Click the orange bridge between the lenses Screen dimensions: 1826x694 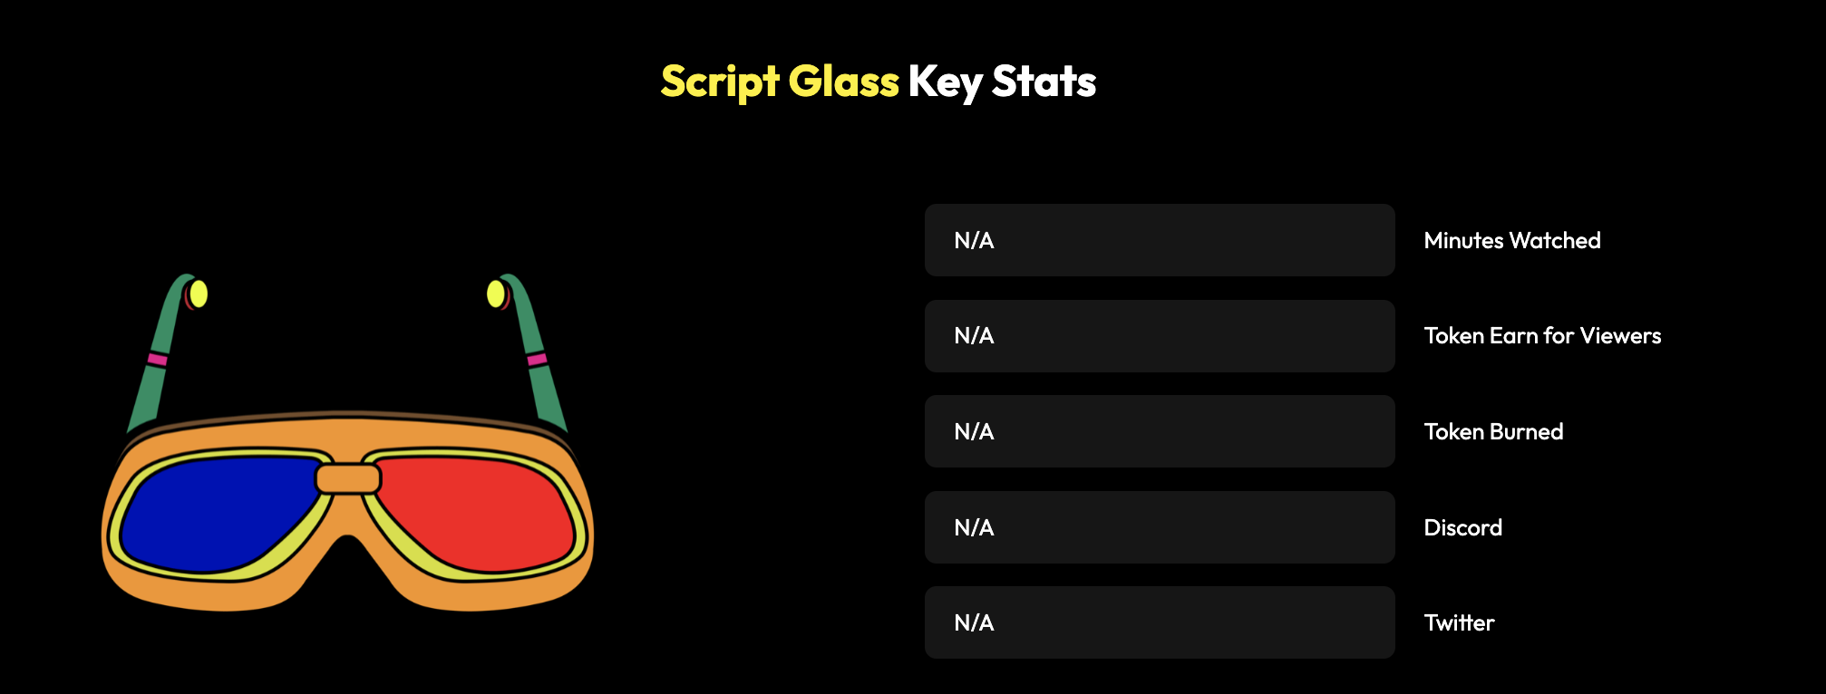coord(348,478)
